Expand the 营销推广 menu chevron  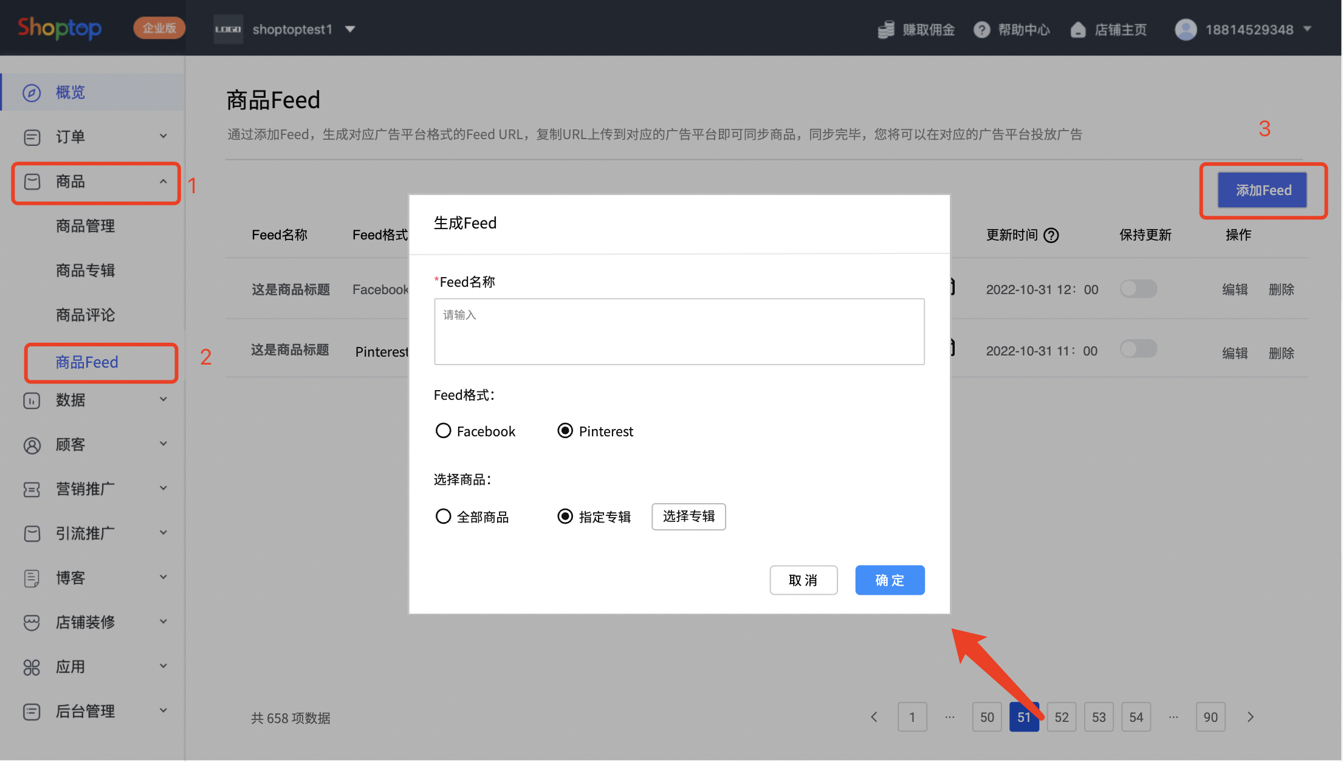click(163, 488)
